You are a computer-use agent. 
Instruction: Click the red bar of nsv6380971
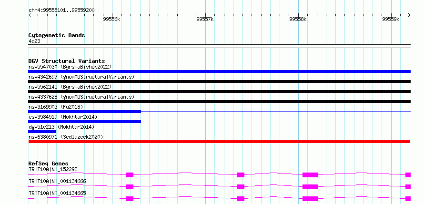219,142
